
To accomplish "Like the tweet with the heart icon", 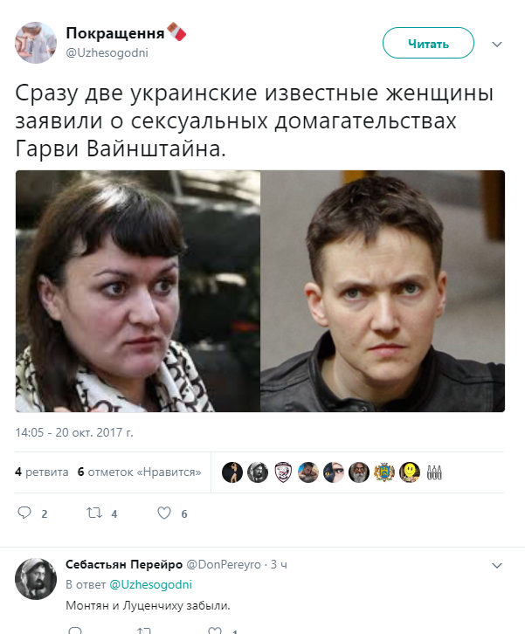I will pyautogui.click(x=164, y=513).
